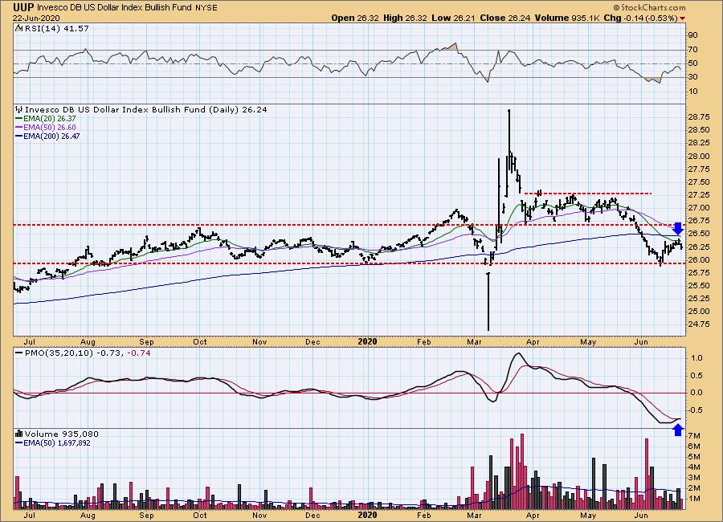Viewport: 723px width, 522px height.
Task: Click the High price label in header
Action: pos(393,18)
